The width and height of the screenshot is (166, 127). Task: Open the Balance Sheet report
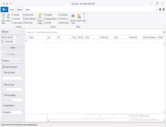pos(63,23)
